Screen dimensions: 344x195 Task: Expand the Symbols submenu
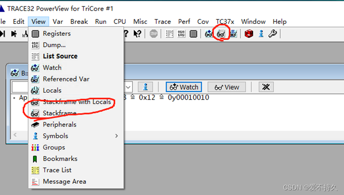click(76, 136)
